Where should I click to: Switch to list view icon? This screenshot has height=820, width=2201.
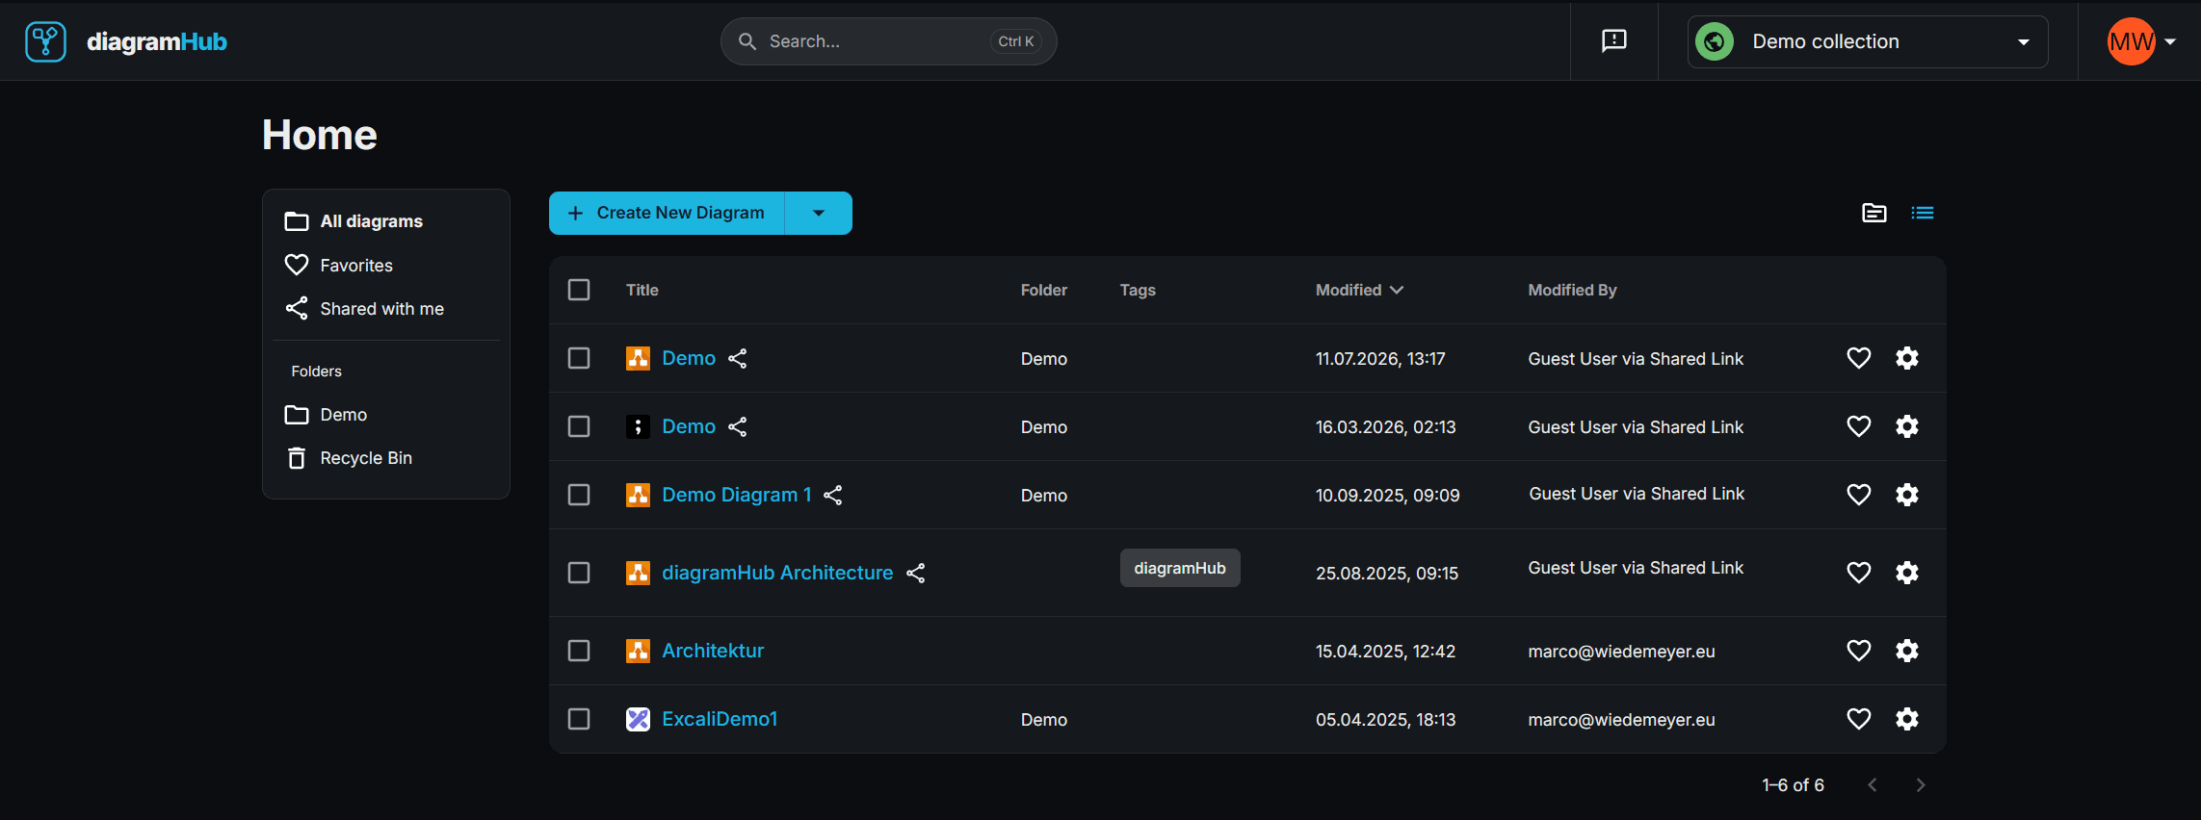[1923, 213]
